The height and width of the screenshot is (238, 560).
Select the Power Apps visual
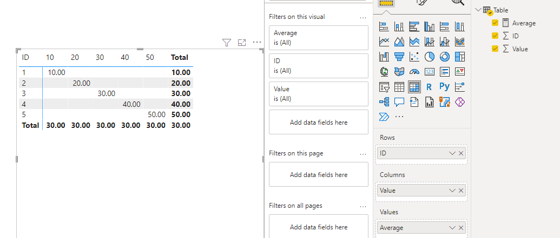point(460,102)
